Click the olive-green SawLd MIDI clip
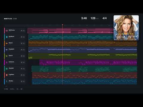 (x=83, y=56)
